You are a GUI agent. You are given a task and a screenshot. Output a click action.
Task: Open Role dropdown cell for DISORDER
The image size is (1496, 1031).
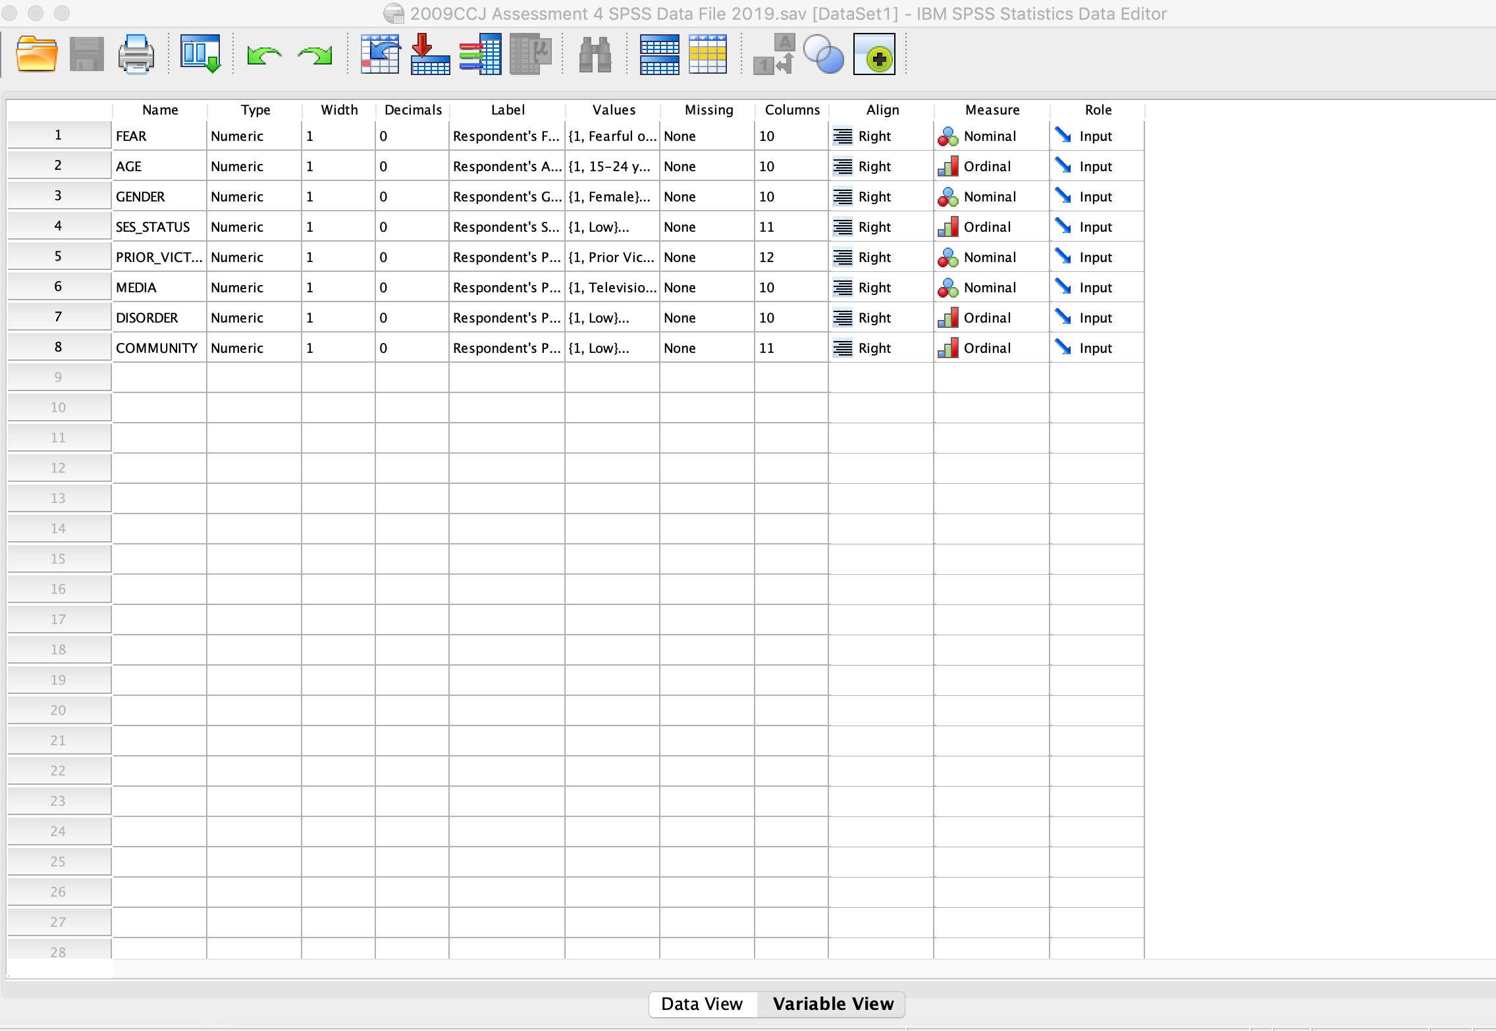pos(1096,318)
